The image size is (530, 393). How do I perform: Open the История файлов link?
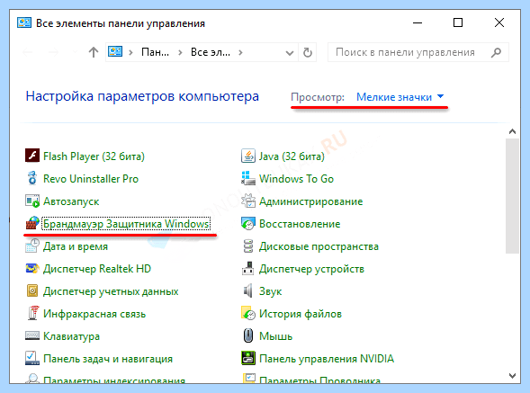(301, 314)
